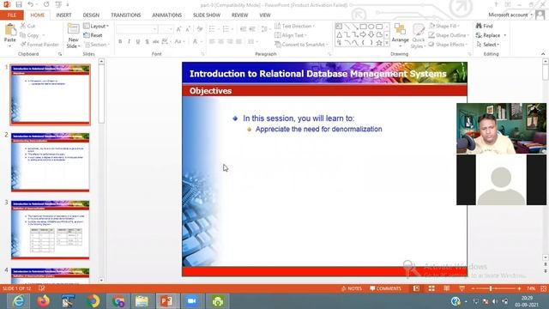549x309 pixels.
Task: Click the Objectives slide heading
Action: tap(210, 91)
